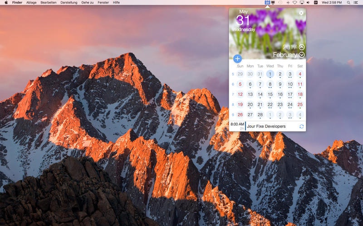Open the Wi-Fi status menu
The image size is (363, 226).
click(x=294, y=3)
